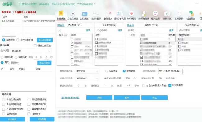
Task: Focus the 群名称 search field
Action: point(148,30)
